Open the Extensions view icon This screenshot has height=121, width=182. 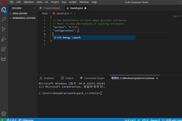[x=4, y=49]
